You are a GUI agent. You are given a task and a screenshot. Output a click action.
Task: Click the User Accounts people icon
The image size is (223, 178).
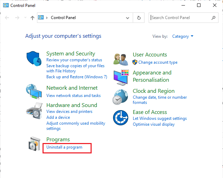coord(121,59)
